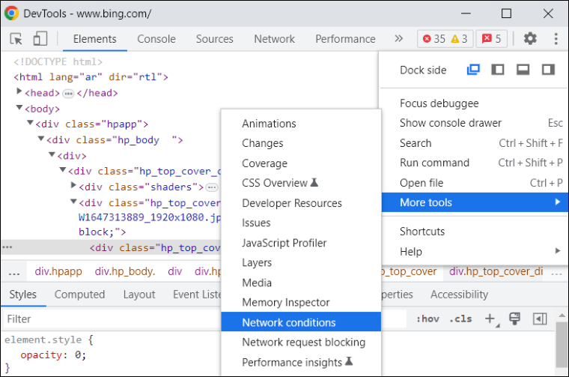Click the Styles Filter input field

pos(205,319)
